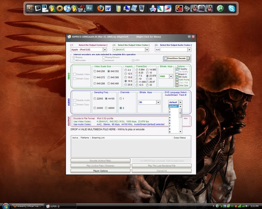This screenshot has width=262, height=209.
Task: Click the track list scroll down arrow
Action: (180, 132)
